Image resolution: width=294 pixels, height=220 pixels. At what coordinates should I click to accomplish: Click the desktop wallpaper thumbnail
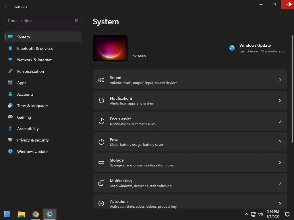110,48
